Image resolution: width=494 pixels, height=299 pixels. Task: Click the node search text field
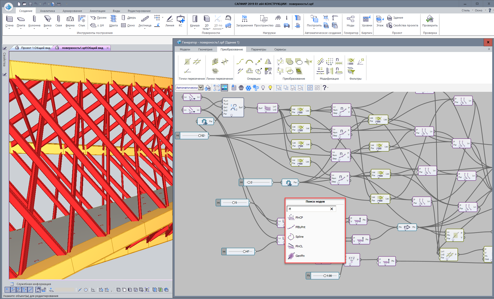[x=308, y=209]
